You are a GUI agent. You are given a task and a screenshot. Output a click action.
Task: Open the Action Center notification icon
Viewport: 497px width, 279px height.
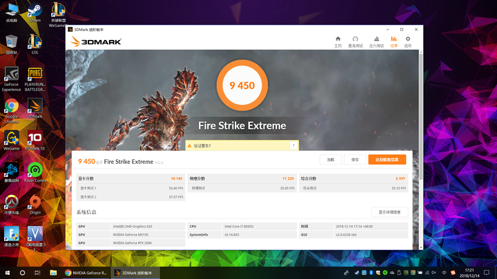pyautogui.click(x=487, y=273)
